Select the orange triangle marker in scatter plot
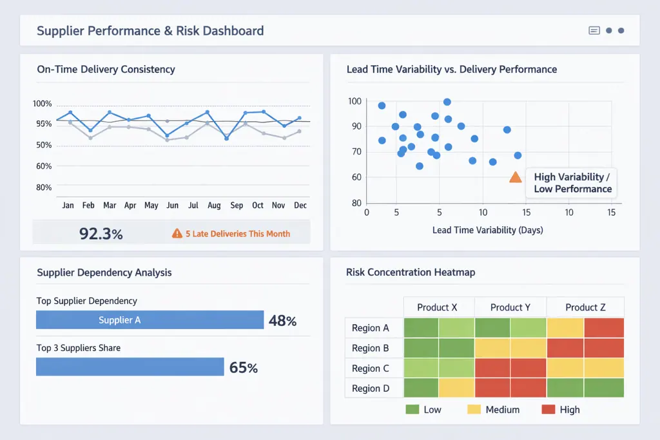The image size is (660, 440). pos(515,177)
